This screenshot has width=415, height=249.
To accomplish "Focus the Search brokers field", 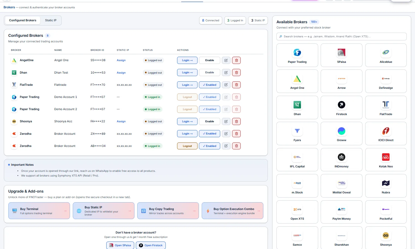I will pos(341,37).
